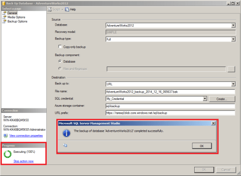
Task: Click the Script toolbar icon
Action: [x=50, y=9]
